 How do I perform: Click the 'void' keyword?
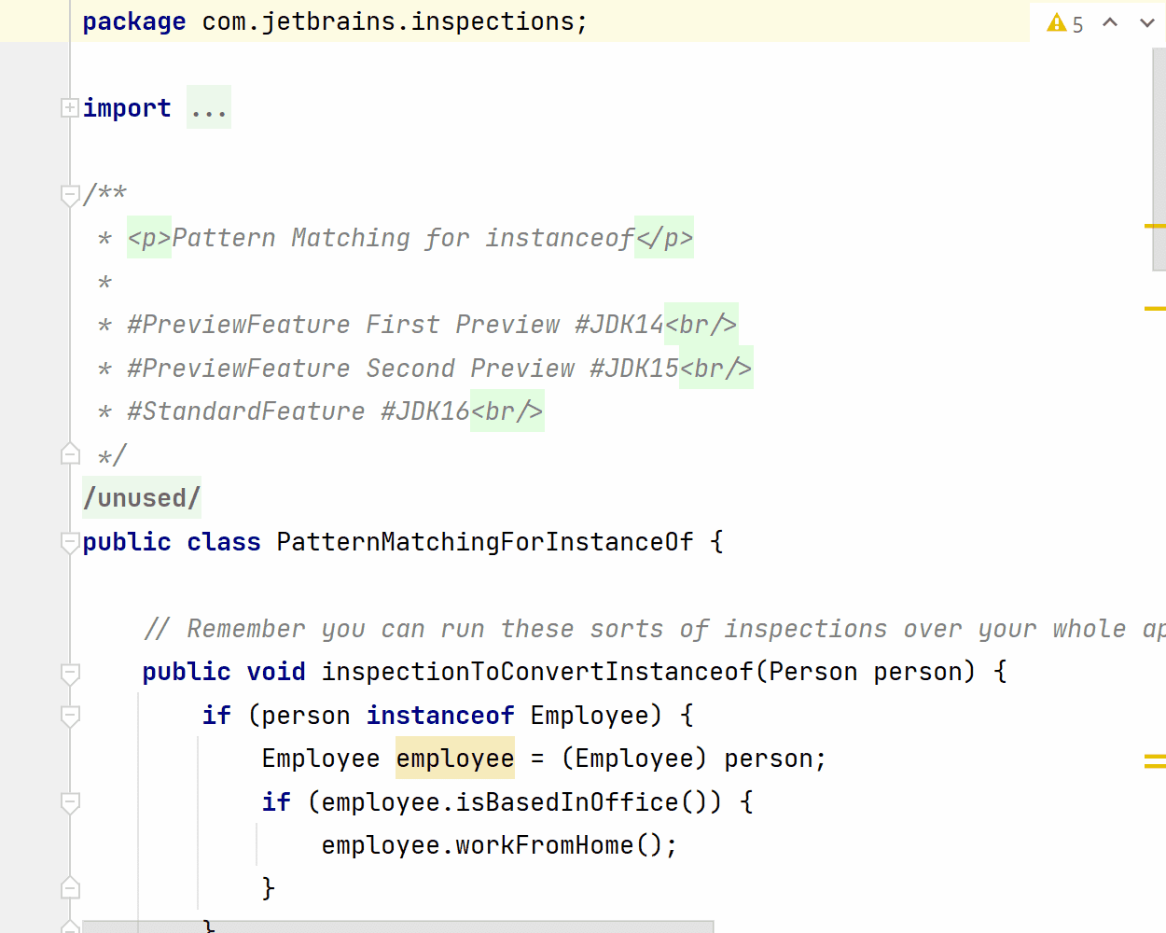coord(276,672)
